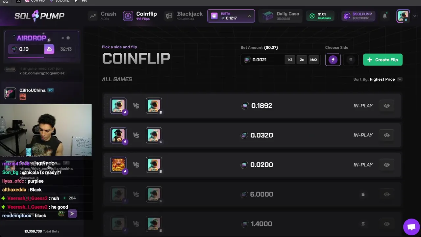Image resolution: width=421 pixels, height=237 pixels.
Task: Click the SOL PUMP logo
Action: [39, 16]
